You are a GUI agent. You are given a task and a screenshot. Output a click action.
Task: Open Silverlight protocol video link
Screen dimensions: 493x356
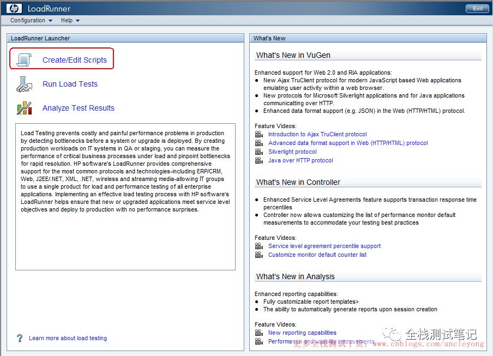tap(292, 152)
